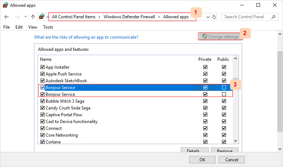Toggle App Installer enabled checkbox
Viewport: 283px width, 167px height.
tap(42, 67)
